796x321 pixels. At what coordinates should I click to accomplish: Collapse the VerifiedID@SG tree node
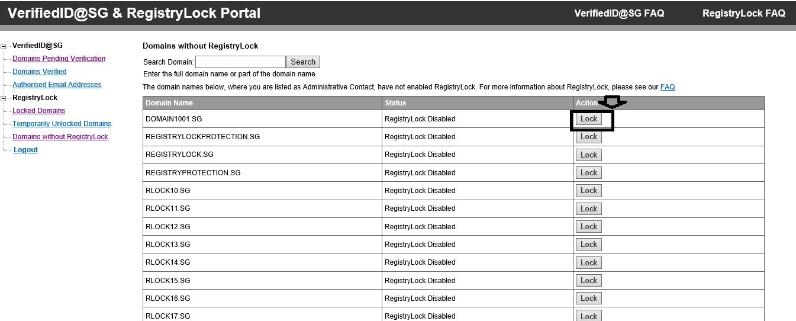(x=4, y=46)
